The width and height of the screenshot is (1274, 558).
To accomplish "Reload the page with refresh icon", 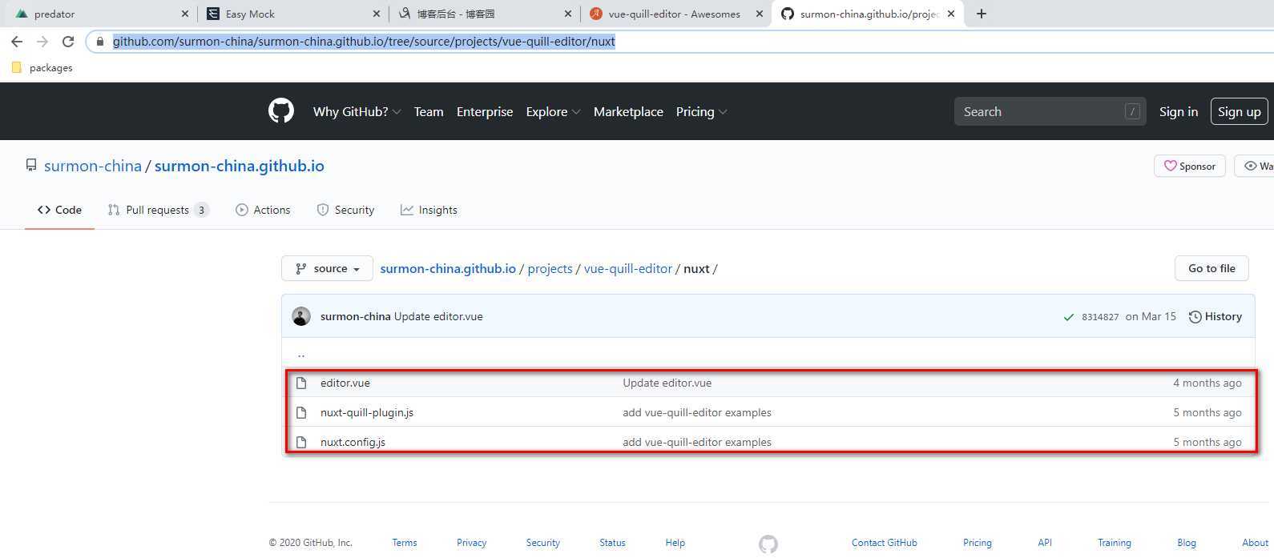I will (68, 42).
